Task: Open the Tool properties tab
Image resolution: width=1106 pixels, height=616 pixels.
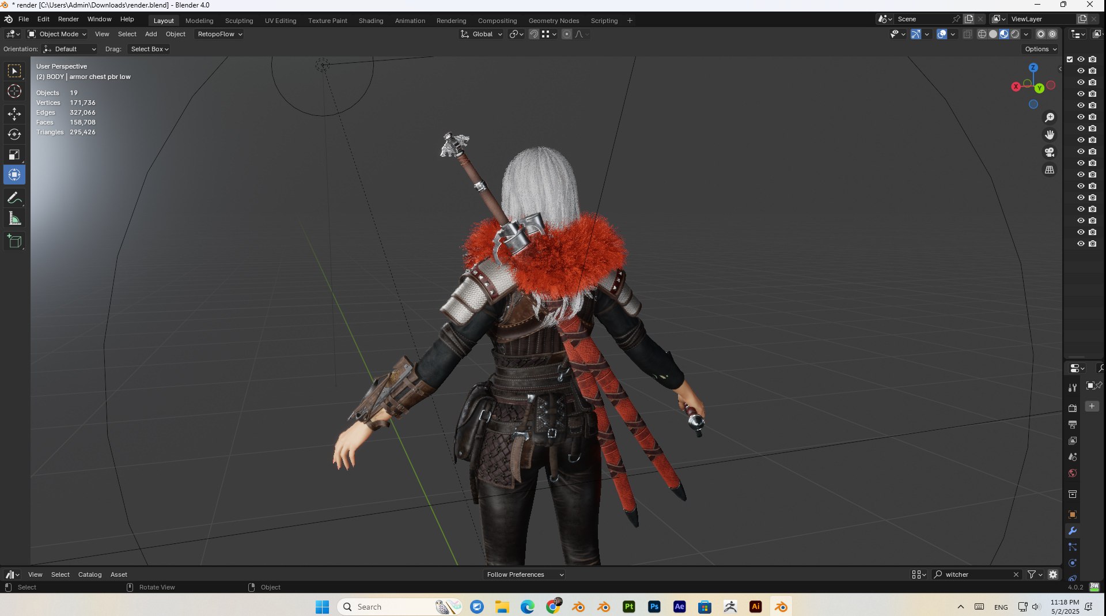Action: 1073,388
